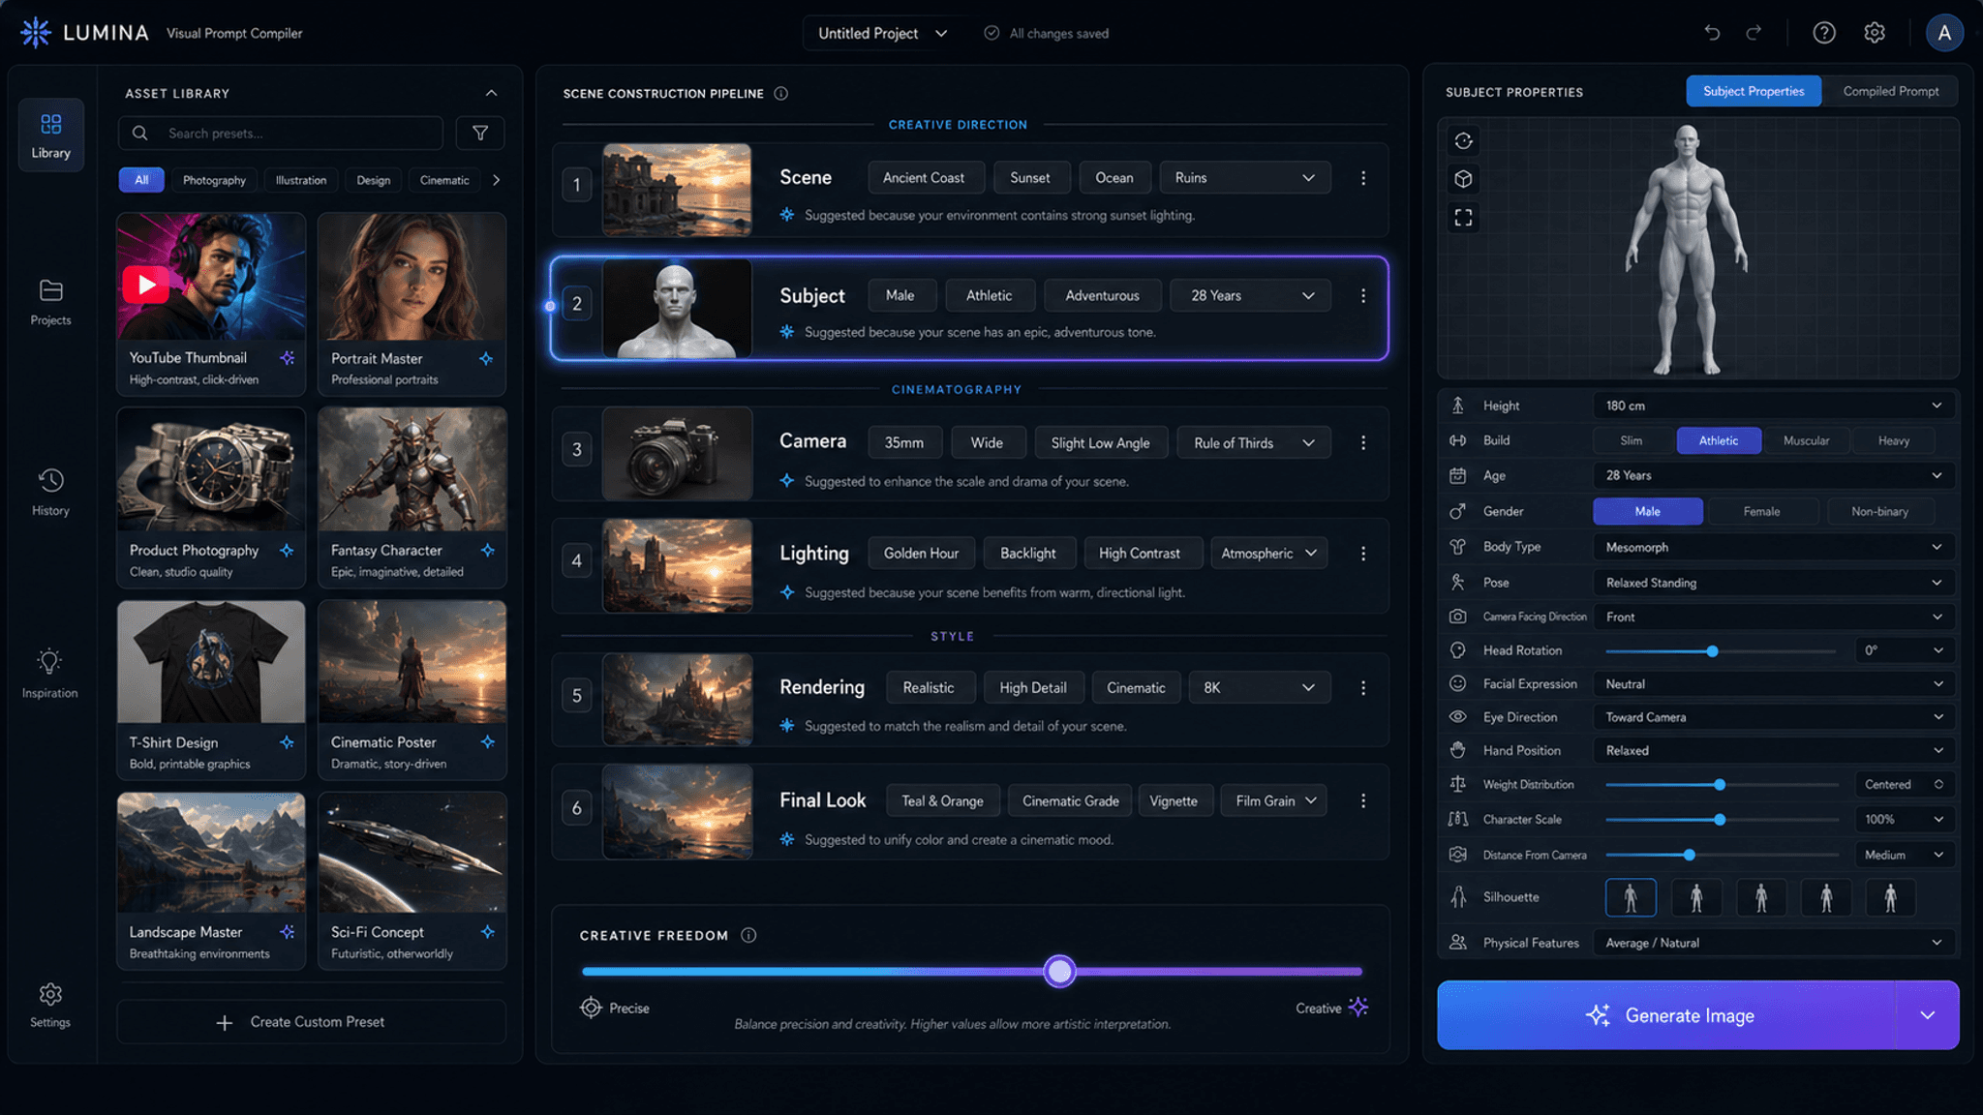Open the Inspiration sidebar section
Image resolution: width=1983 pixels, height=1115 pixels.
50,674
